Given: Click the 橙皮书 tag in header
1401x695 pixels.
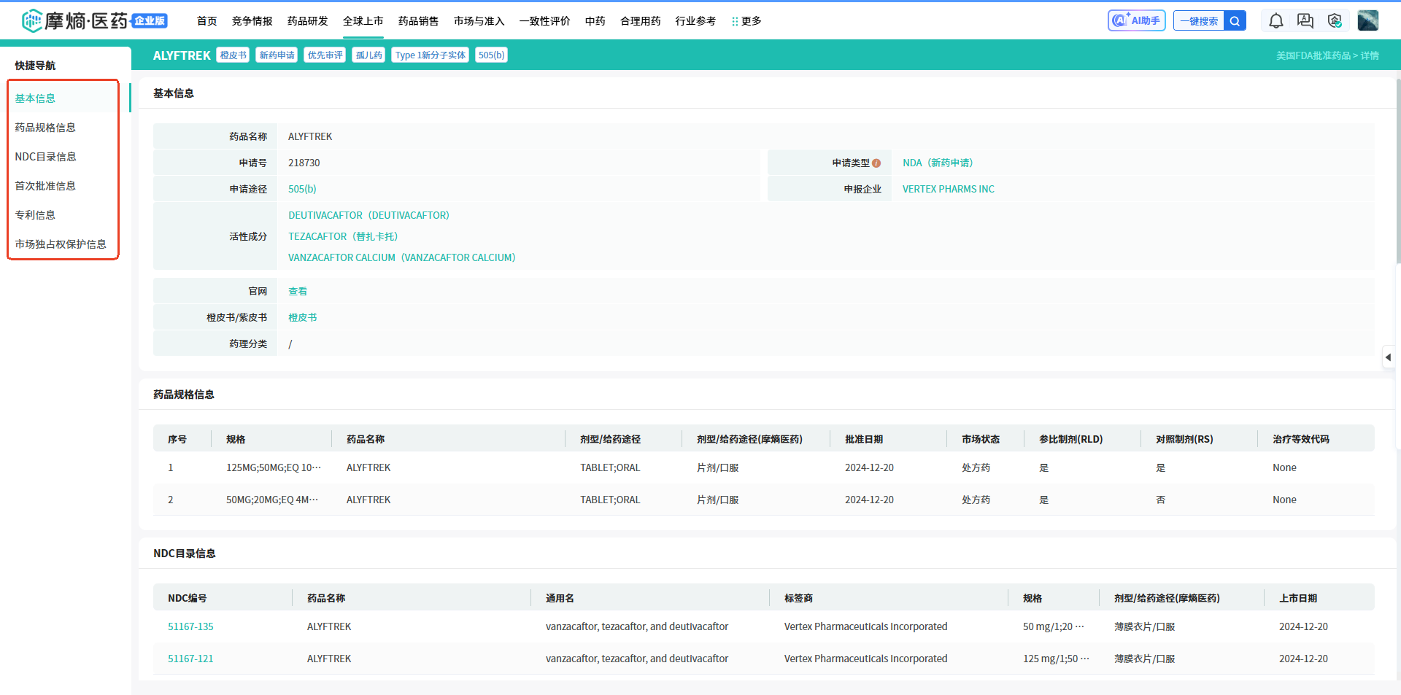Looking at the screenshot, I should 233,55.
